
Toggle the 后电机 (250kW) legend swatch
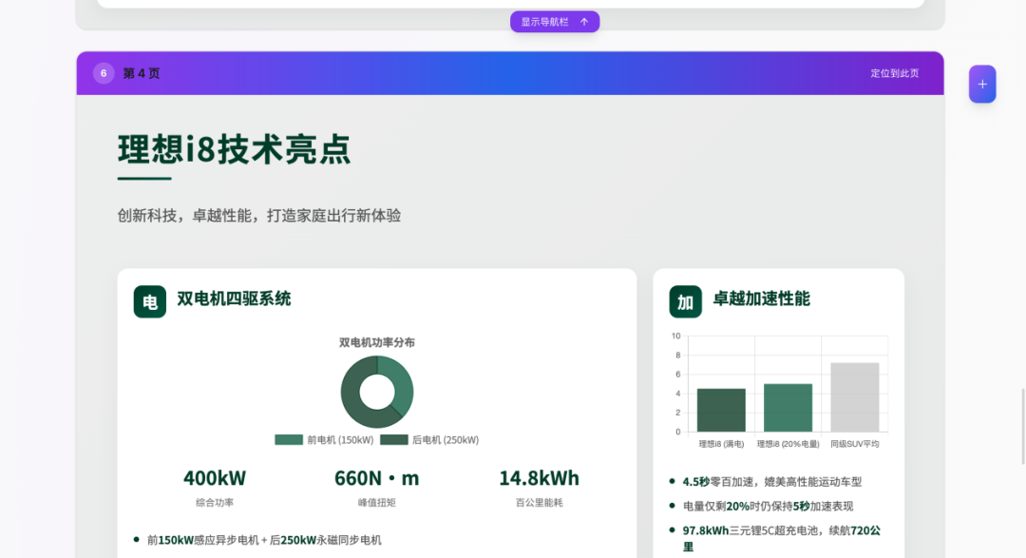394,439
